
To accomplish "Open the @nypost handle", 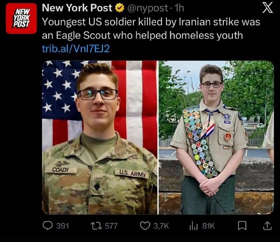I will [x=147, y=8].
